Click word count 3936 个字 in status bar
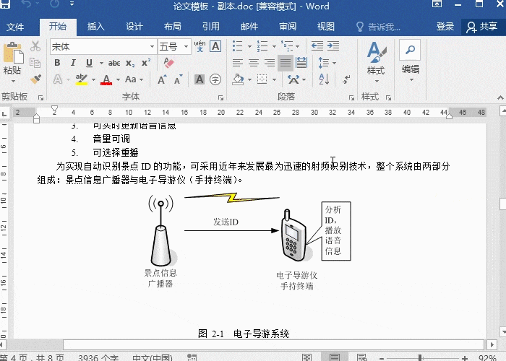Image resolution: width=506 pixels, height=361 pixels. (x=98, y=357)
